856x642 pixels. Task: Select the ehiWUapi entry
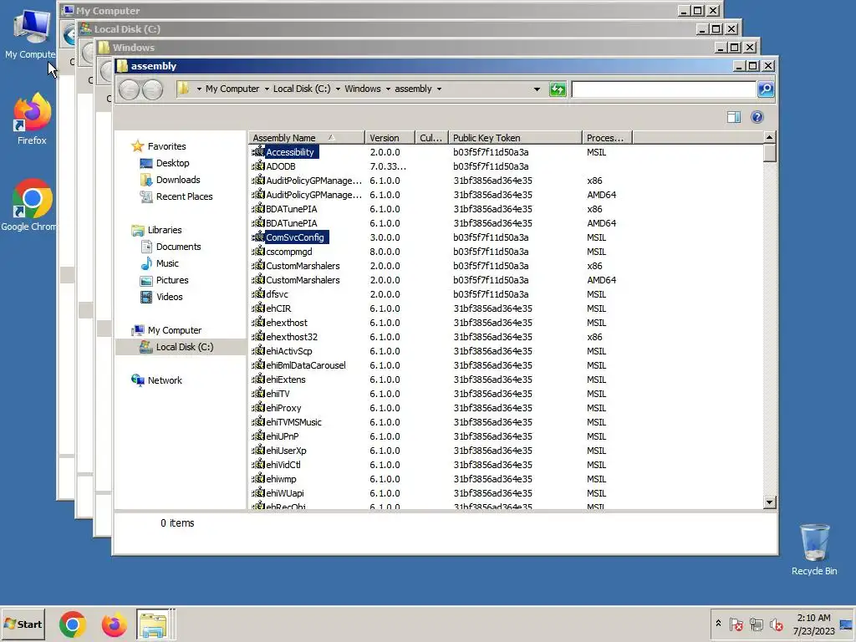285,493
